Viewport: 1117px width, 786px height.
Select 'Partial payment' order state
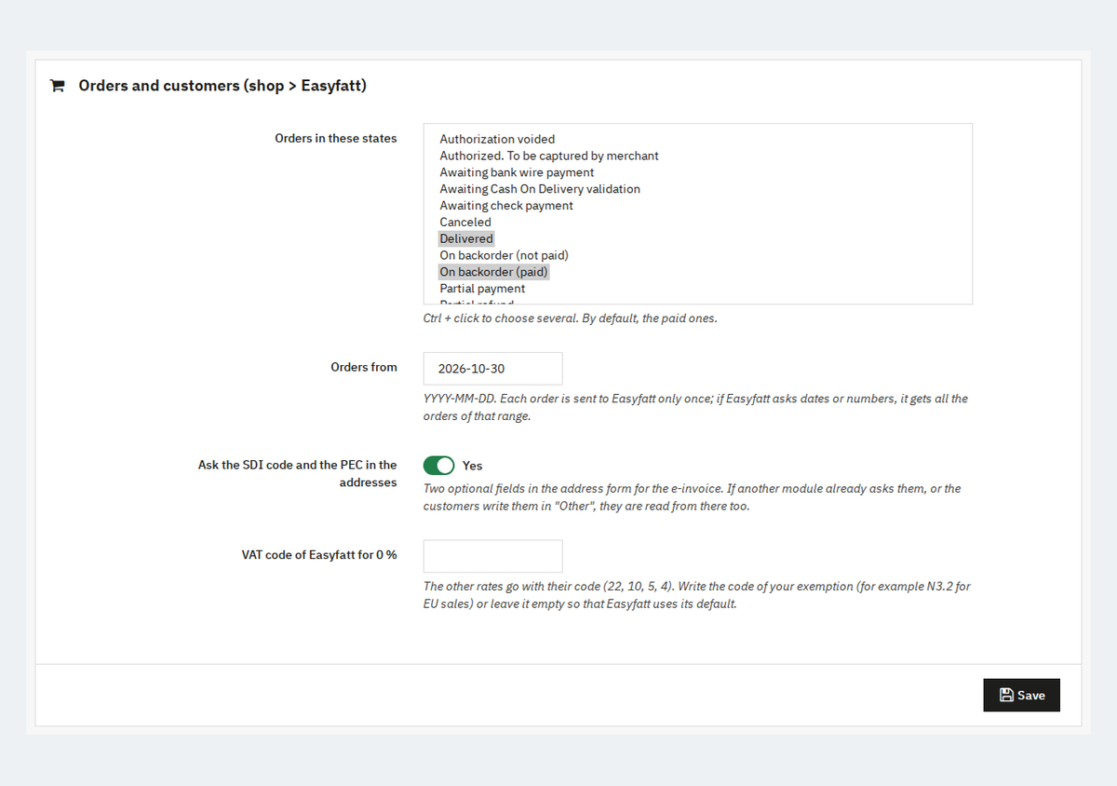point(482,290)
